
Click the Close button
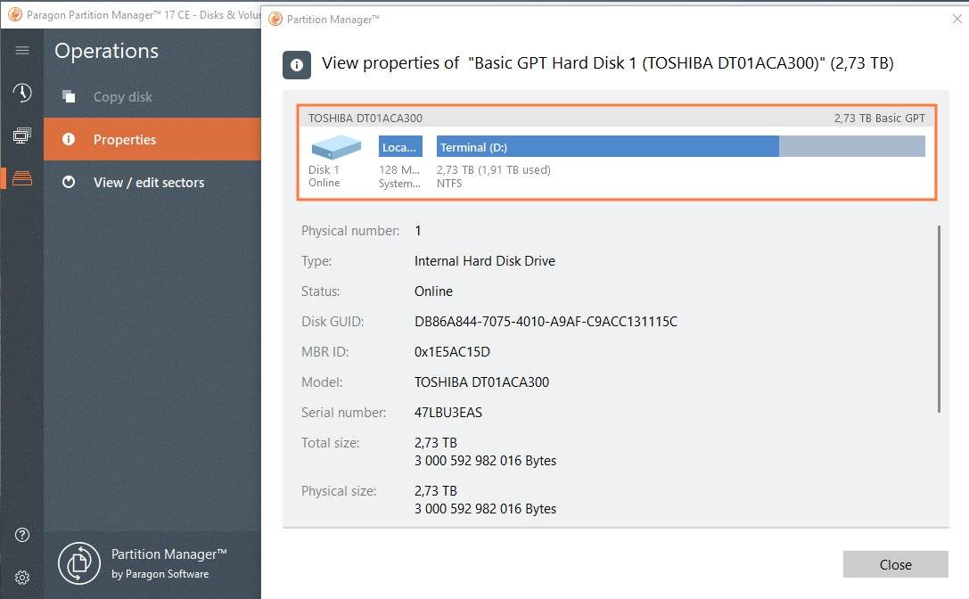[x=896, y=564]
